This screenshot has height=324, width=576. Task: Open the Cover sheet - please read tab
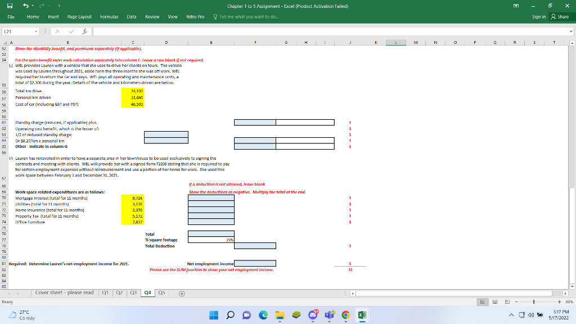click(64, 292)
